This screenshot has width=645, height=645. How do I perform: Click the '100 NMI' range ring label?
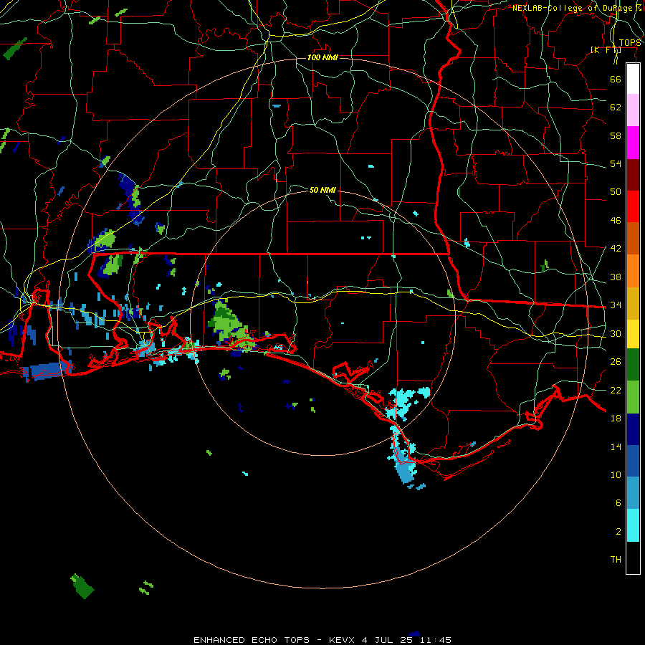pos(322,57)
